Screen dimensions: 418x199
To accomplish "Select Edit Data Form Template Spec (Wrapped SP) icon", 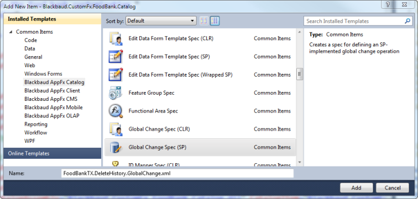I will tap(116, 74).
